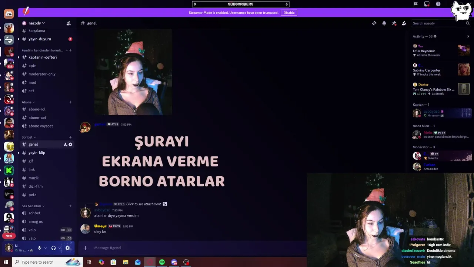Screen dimensions: 474x267
Task: Open the petz channel
Action: tap(47, 195)
